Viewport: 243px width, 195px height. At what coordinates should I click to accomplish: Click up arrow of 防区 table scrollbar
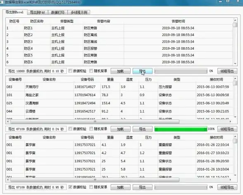pyautogui.click(x=235, y=20)
